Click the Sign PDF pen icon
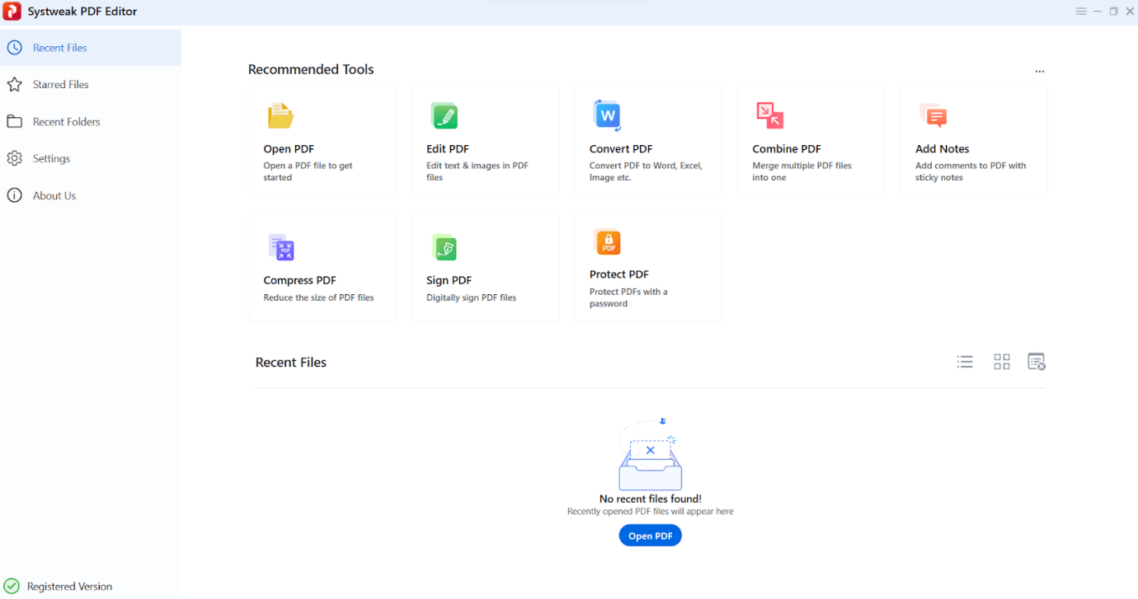The image size is (1138, 599). 444,247
